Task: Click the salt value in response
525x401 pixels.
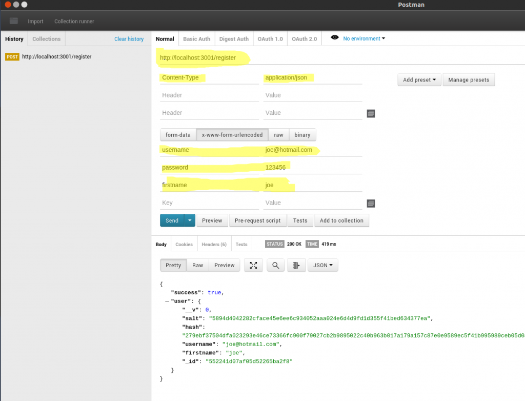Action: (319, 318)
